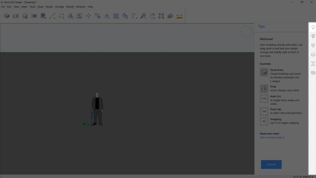The width and height of the screenshot is (316, 178).
Task: Restore down the BricsCAD Shape window
Action: tap(302, 2)
